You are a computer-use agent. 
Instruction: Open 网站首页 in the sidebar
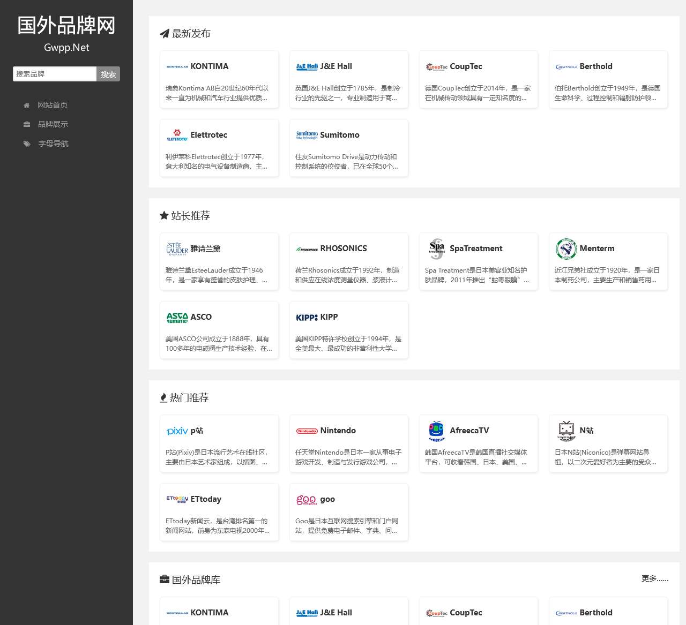point(53,105)
